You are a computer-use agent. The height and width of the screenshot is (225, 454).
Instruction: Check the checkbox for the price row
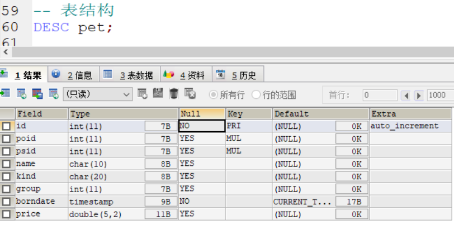(x=6, y=214)
